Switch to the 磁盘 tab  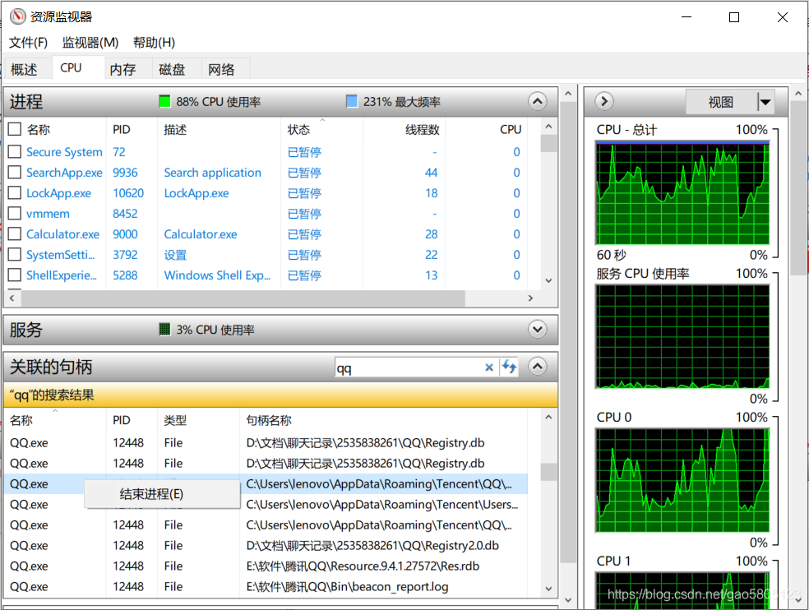coord(172,69)
